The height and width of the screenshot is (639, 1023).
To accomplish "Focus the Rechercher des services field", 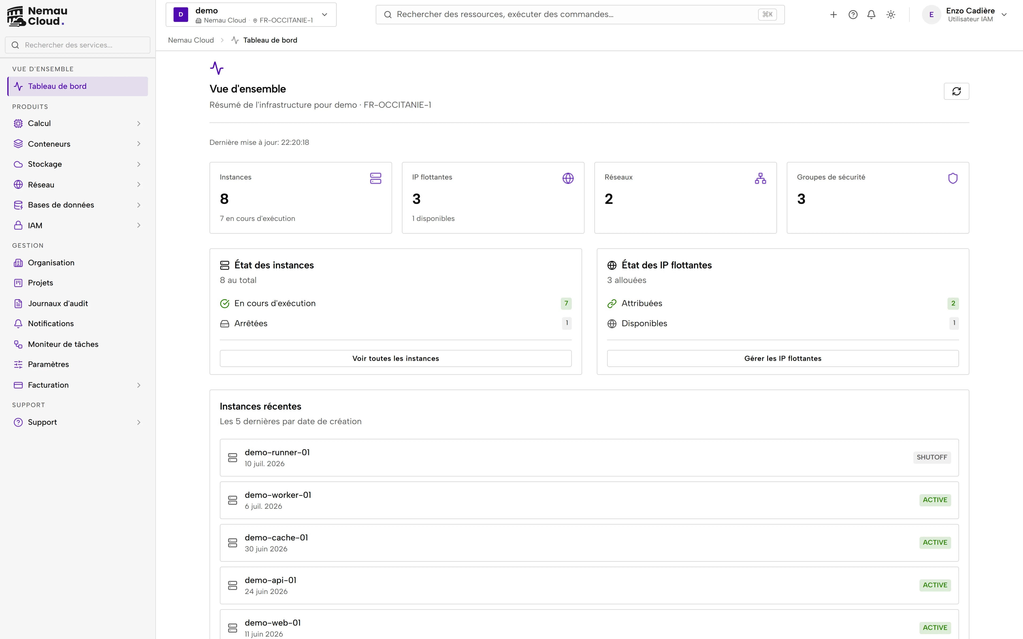I will pyautogui.click(x=78, y=45).
